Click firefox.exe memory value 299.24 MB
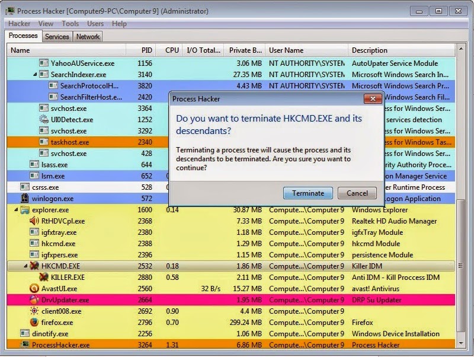474x357 pixels. tap(245, 322)
